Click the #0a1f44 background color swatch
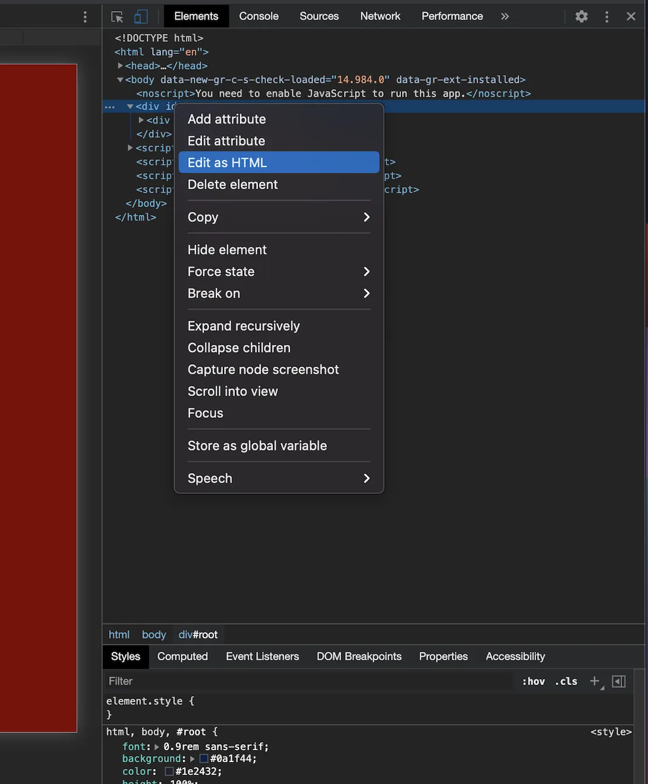648x784 pixels. (x=204, y=759)
